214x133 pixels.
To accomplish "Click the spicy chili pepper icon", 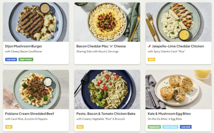I will [149, 46].
